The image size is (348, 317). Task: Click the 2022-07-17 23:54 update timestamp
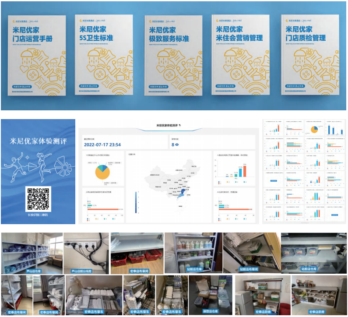pyautogui.click(x=102, y=144)
